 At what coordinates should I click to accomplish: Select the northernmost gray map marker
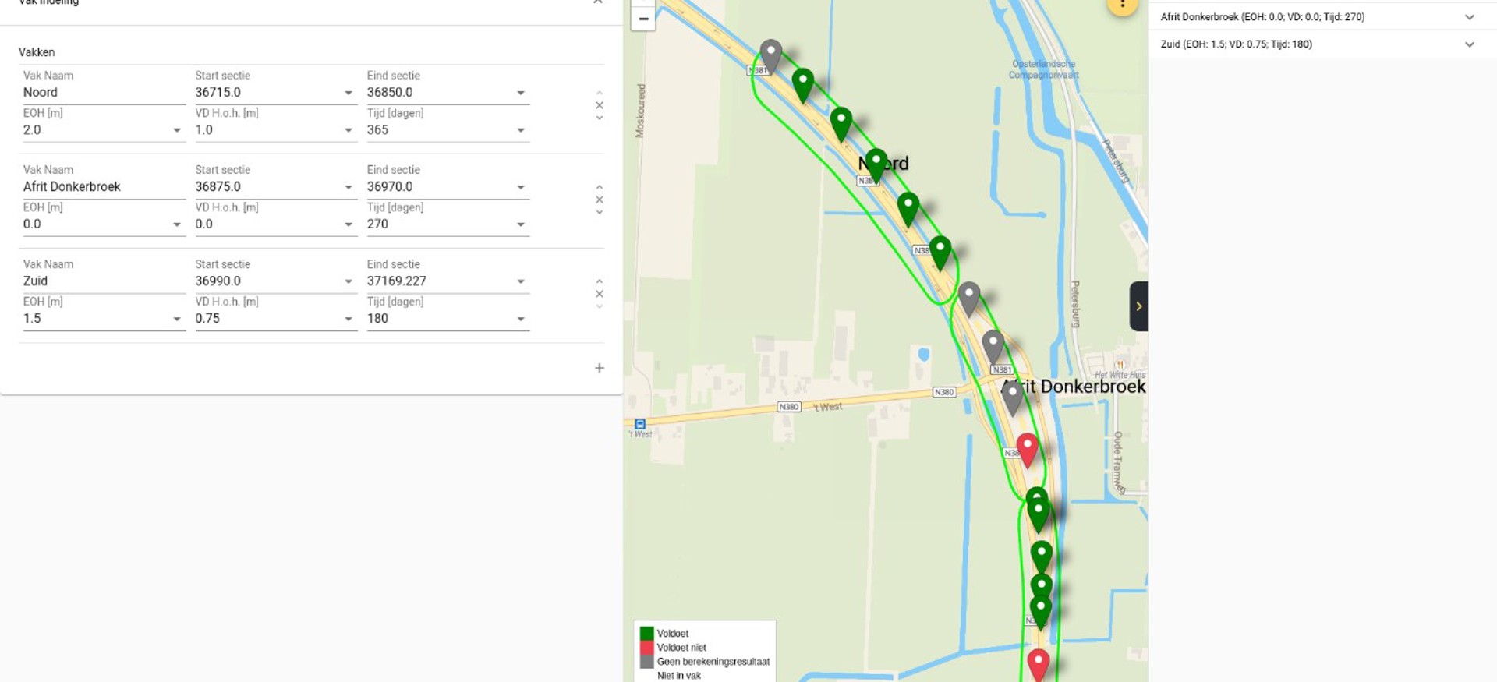tap(770, 55)
